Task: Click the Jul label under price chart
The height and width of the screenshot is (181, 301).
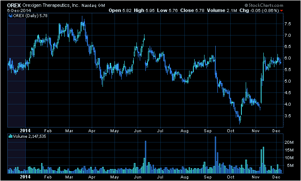Action: point(160,131)
